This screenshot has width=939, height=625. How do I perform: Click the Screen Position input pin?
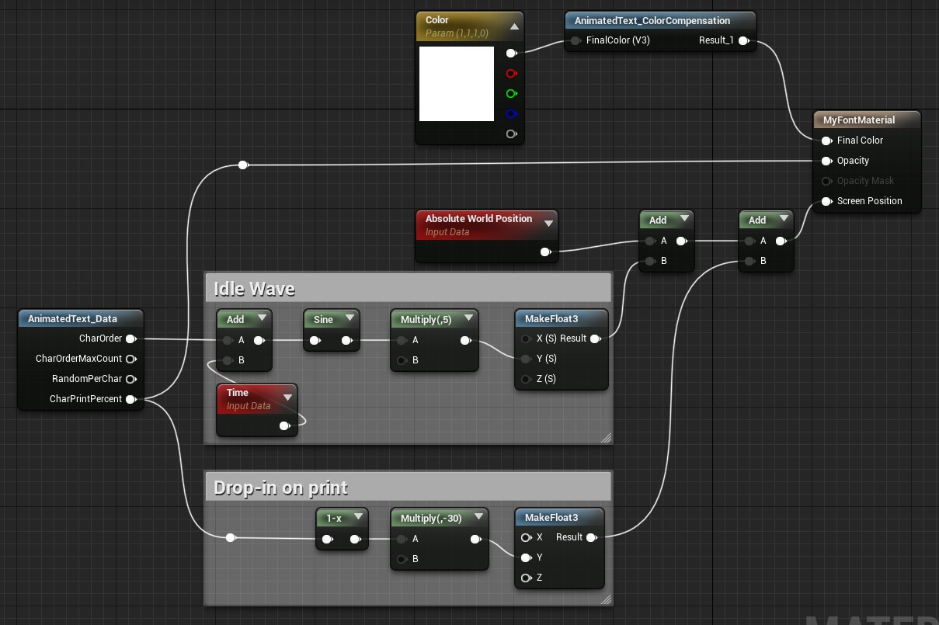[826, 201]
